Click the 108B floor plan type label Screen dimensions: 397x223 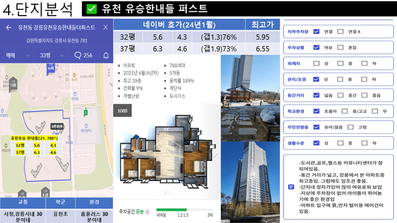click(x=123, y=111)
